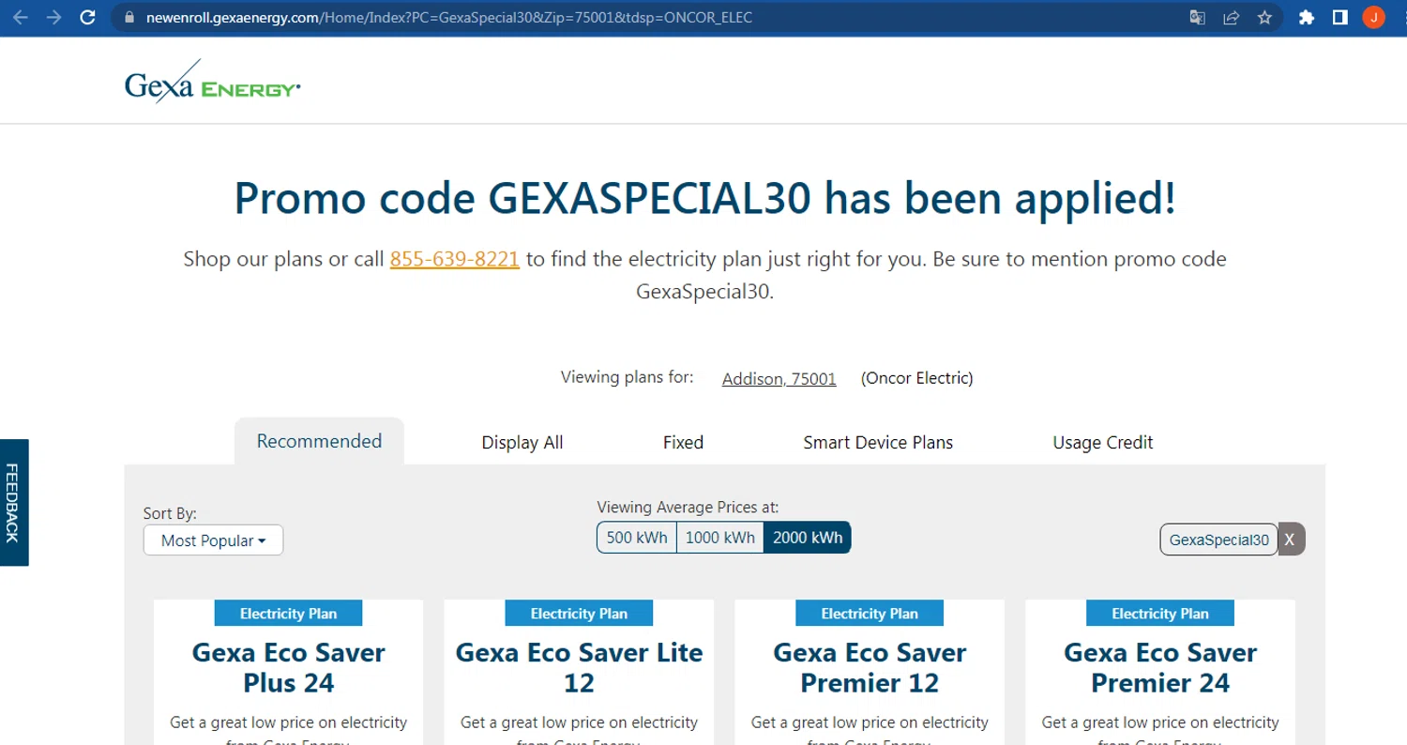This screenshot has width=1407, height=745.
Task: Click the padlock site info icon
Action: tap(129, 17)
